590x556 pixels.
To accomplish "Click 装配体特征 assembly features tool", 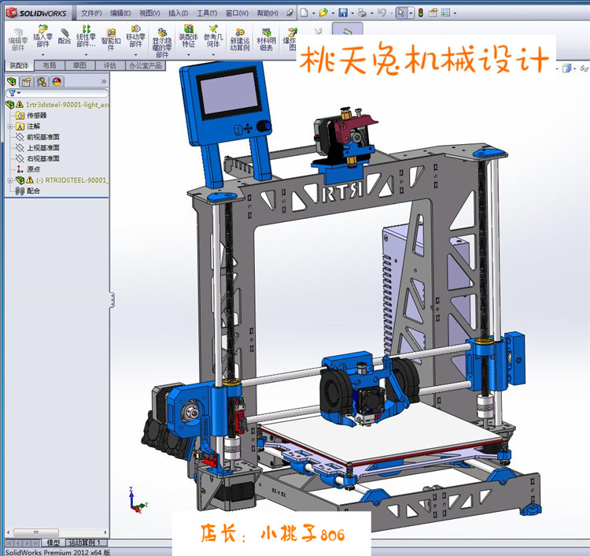I will 189,36.
